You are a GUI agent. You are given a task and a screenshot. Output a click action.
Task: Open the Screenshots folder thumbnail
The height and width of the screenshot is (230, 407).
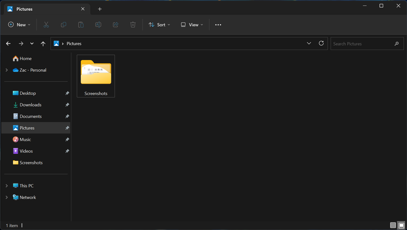tap(95, 72)
